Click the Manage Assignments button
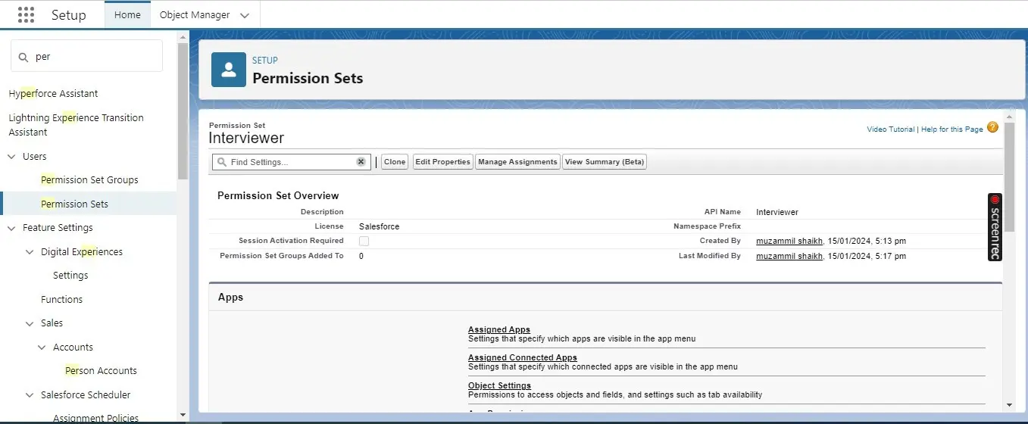This screenshot has width=1028, height=424. [x=518, y=162]
